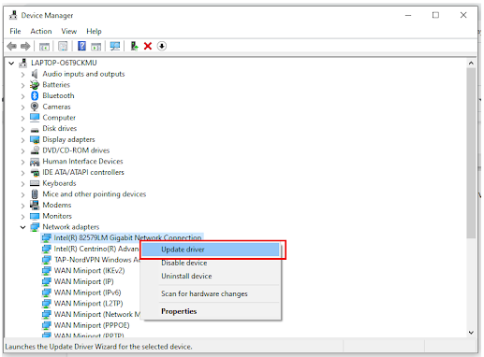484x357 pixels.
Task: Expand the Display adapters category
Action: click(22, 140)
